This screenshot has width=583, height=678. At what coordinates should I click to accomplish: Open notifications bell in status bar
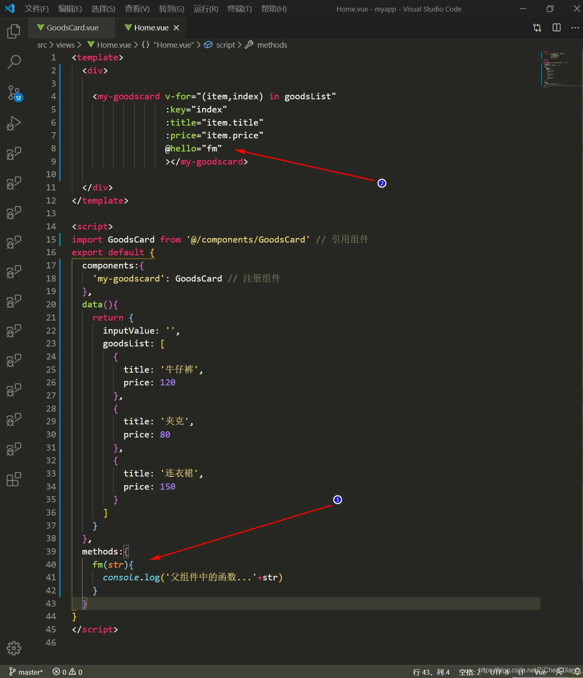pos(578,672)
